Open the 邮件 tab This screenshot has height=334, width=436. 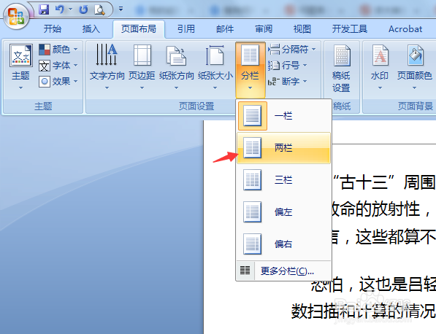(x=225, y=29)
